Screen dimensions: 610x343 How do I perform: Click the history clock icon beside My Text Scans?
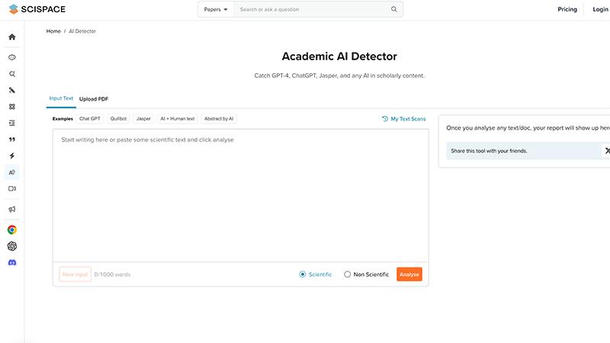coord(385,119)
